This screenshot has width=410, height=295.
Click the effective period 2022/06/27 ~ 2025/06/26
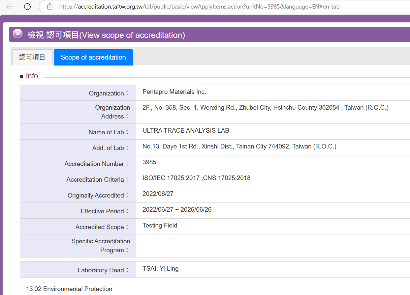pos(177,210)
